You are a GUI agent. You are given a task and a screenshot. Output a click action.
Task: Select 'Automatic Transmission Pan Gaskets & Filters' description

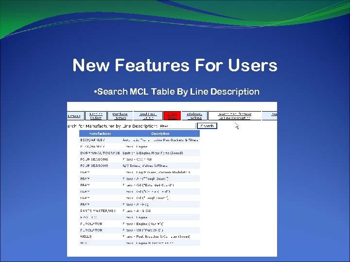click(160, 140)
